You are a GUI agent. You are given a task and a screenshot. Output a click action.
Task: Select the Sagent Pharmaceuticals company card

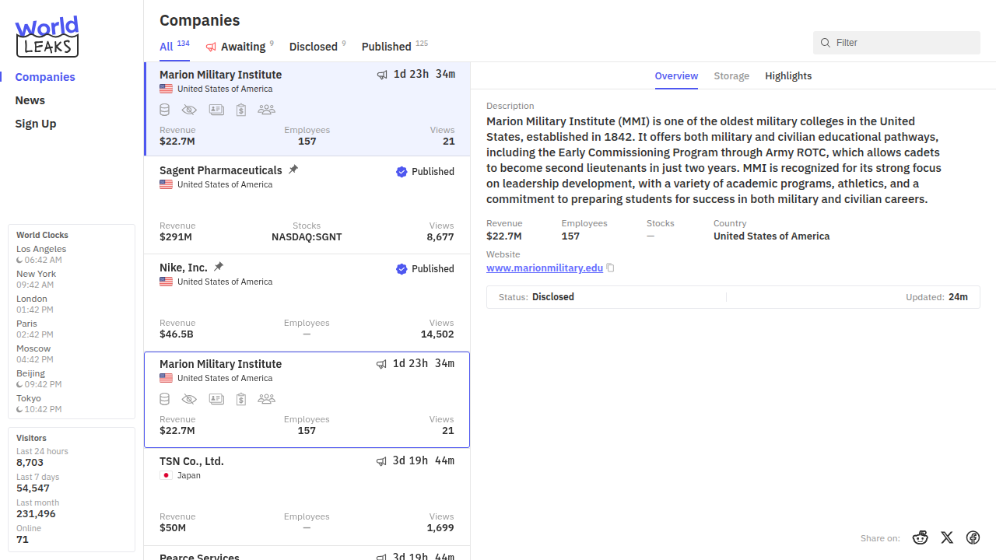[x=307, y=206]
